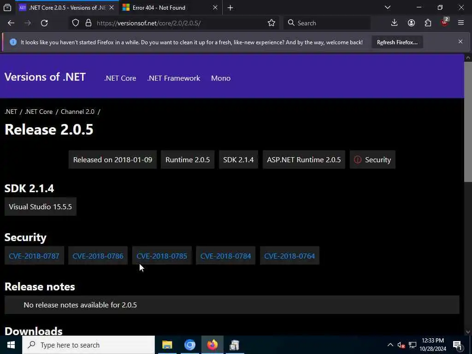
Task: Bookmark this page with the star icon
Action: pyautogui.click(x=271, y=23)
